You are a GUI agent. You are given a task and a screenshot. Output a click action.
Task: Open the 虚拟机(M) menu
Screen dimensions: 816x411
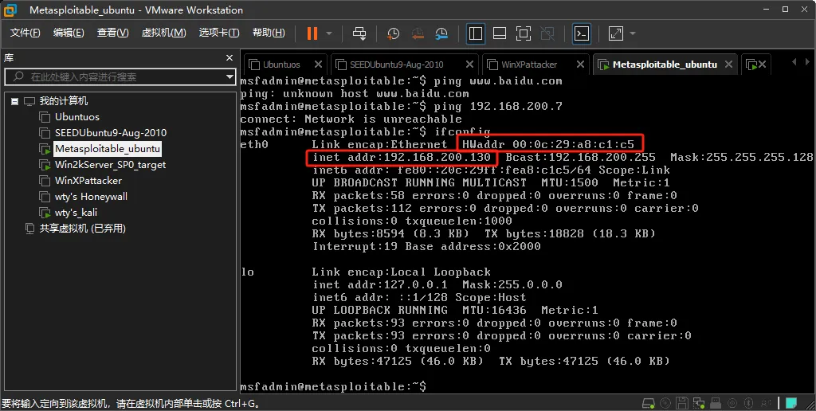coord(164,33)
